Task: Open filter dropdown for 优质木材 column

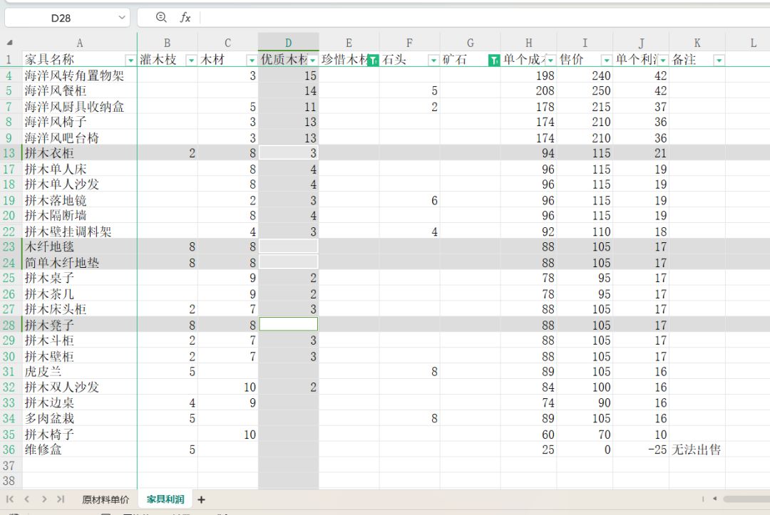Action: pos(313,61)
